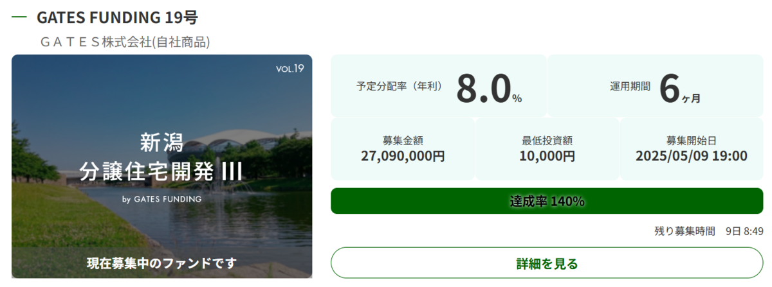The height and width of the screenshot is (287, 772).
Task: Click the GATES株式会社(自社商品) subtitle
Action: click(x=125, y=42)
